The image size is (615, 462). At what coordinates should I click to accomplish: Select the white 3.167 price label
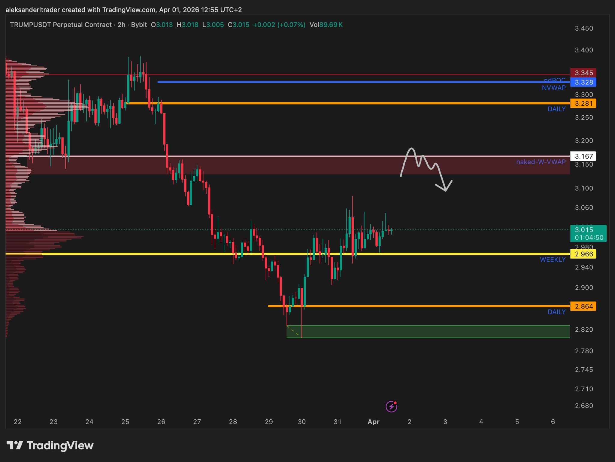583,156
